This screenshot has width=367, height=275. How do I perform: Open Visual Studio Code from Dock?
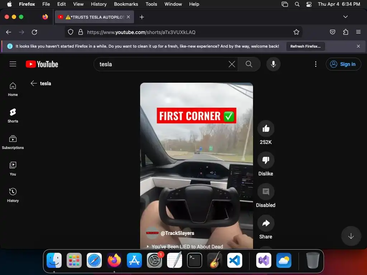[234, 260]
